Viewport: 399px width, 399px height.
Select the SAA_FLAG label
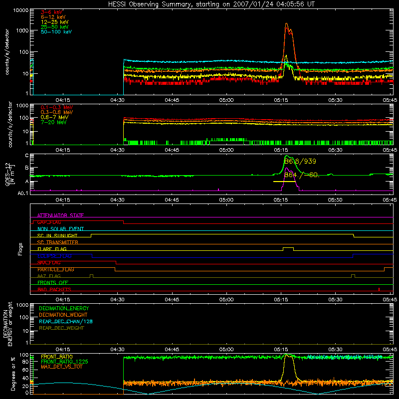(49, 263)
